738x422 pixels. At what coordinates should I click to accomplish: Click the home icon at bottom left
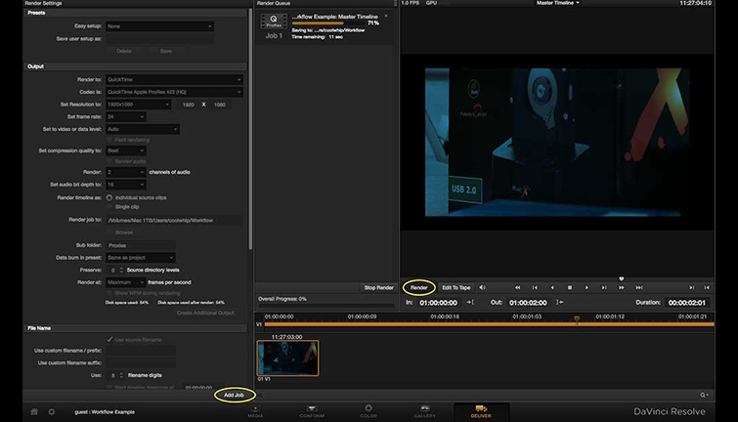click(x=34, y=412)
